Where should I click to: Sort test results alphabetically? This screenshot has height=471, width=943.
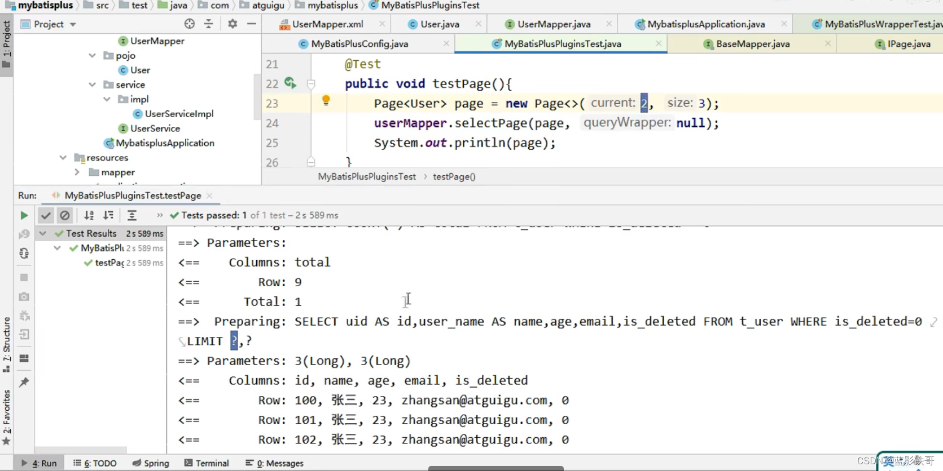point(89,215)
